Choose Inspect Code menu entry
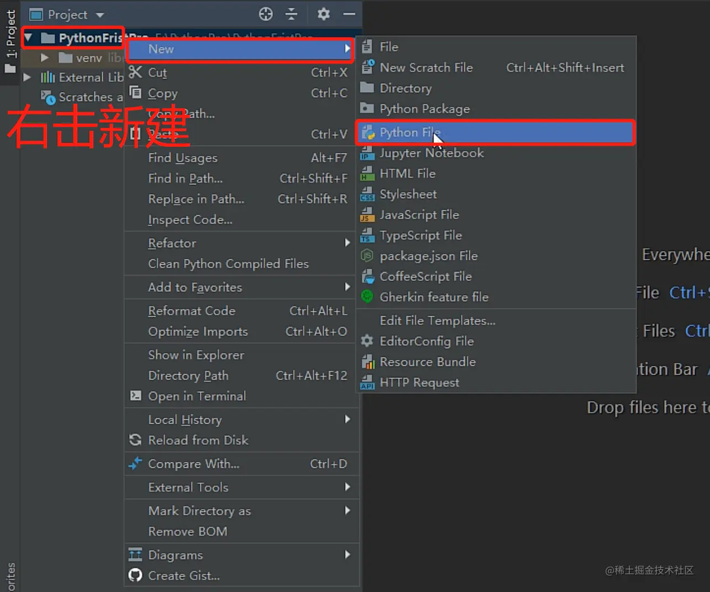 242,220
